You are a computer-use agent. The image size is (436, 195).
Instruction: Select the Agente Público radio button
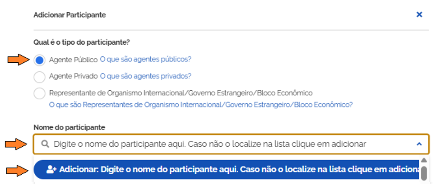40,60
